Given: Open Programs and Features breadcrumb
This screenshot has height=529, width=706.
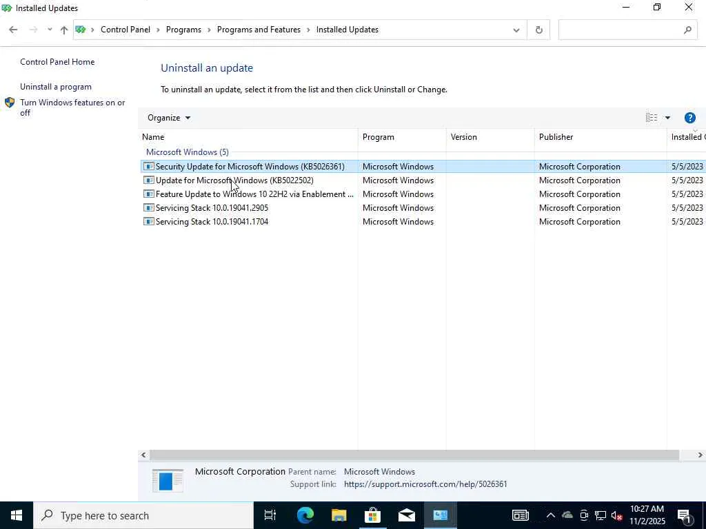Looking at the screenshot, I should (x=259, y=30).
